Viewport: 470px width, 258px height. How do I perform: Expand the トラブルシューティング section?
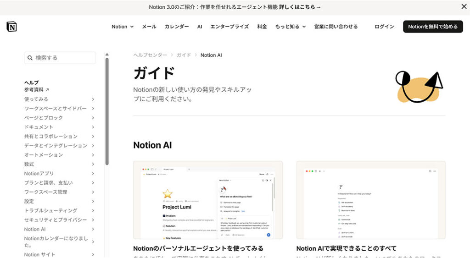pyautogui.click(x=93, y=210)
